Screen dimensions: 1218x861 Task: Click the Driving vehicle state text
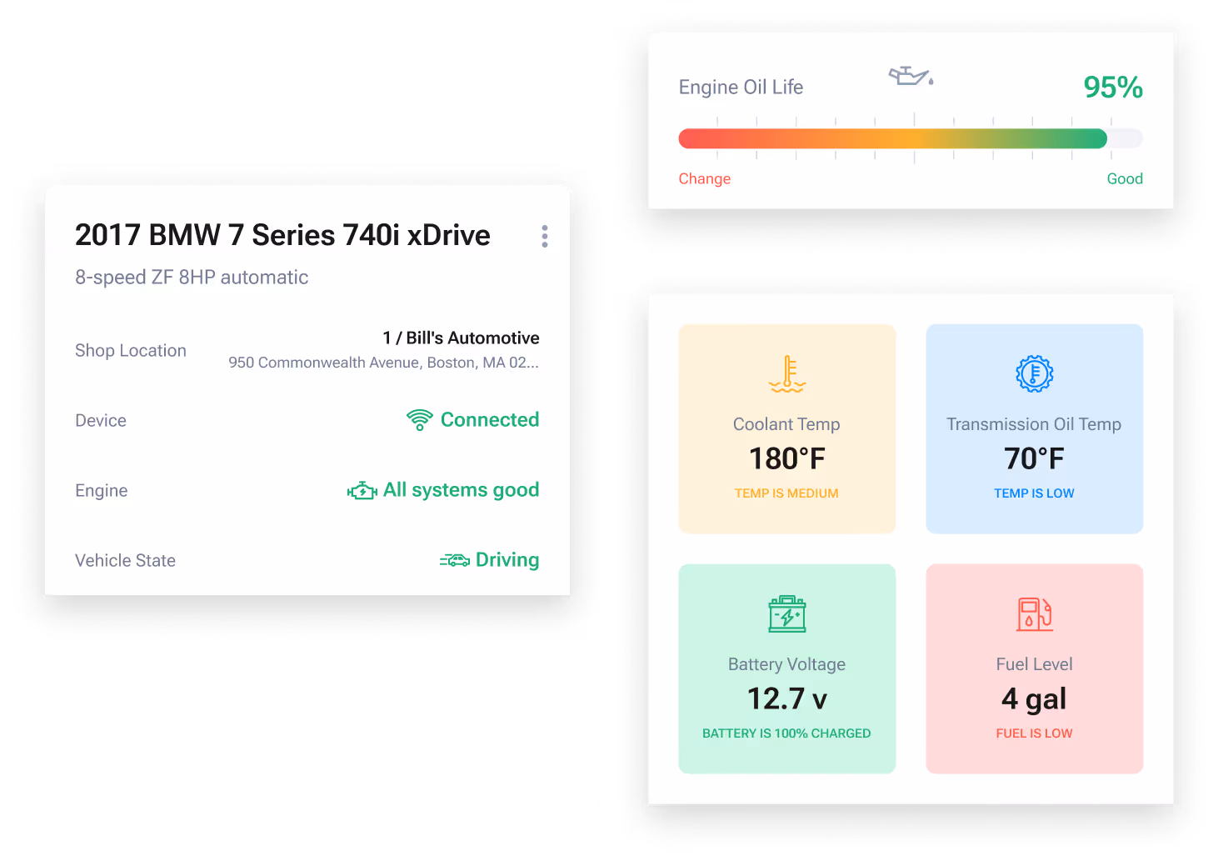[507, 560]
